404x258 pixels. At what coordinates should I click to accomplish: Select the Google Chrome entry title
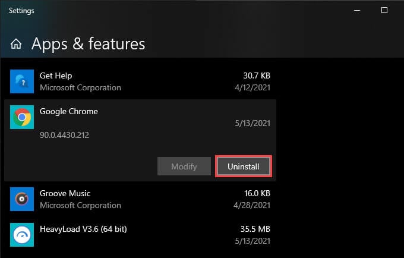tap(69, 111)
